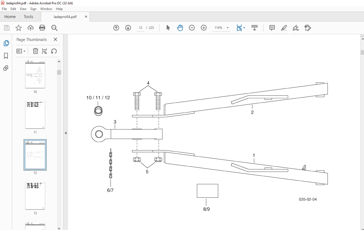Click the zoom in plus icon
Image resolution: width=364 pixels, height=230 pixels.
(204, 28)
